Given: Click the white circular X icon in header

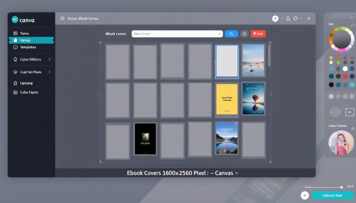Looking at the screenshot, I should point(275,19).
